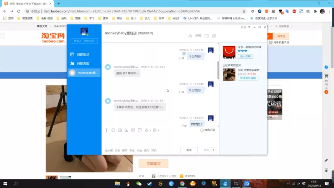
Task: Go back in browser history
Action: click(5, 11)
